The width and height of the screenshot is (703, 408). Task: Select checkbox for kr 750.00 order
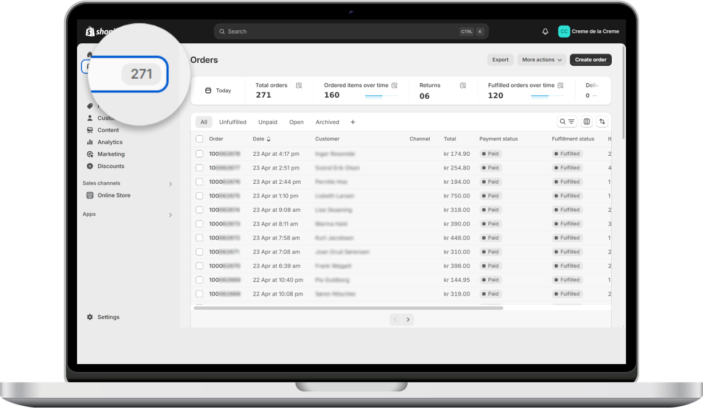[199, 196]
